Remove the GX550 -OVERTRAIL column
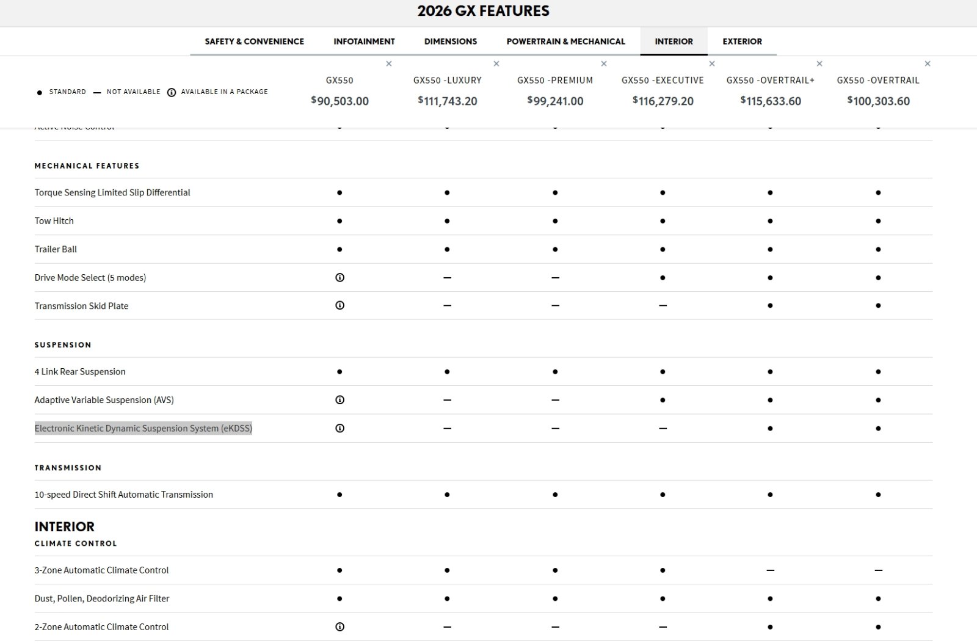The width and height of the screenshot is (977, 643). pos(928,64)
